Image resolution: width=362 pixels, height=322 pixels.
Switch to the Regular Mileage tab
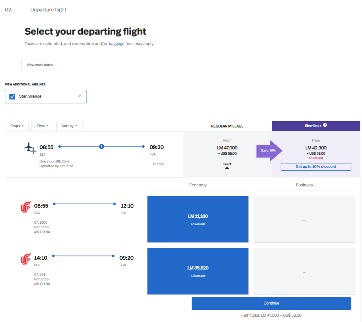click(227, 126)
